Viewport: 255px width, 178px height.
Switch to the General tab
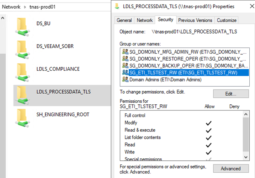[x=124, y=20]
